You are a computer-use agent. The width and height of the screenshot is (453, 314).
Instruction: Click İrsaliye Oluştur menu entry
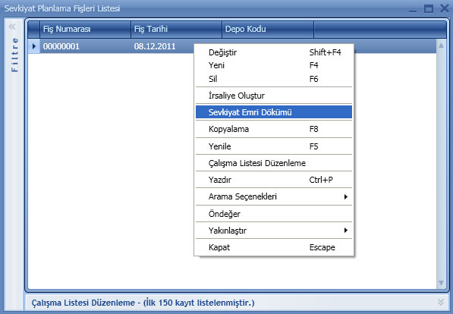(274, 96)
